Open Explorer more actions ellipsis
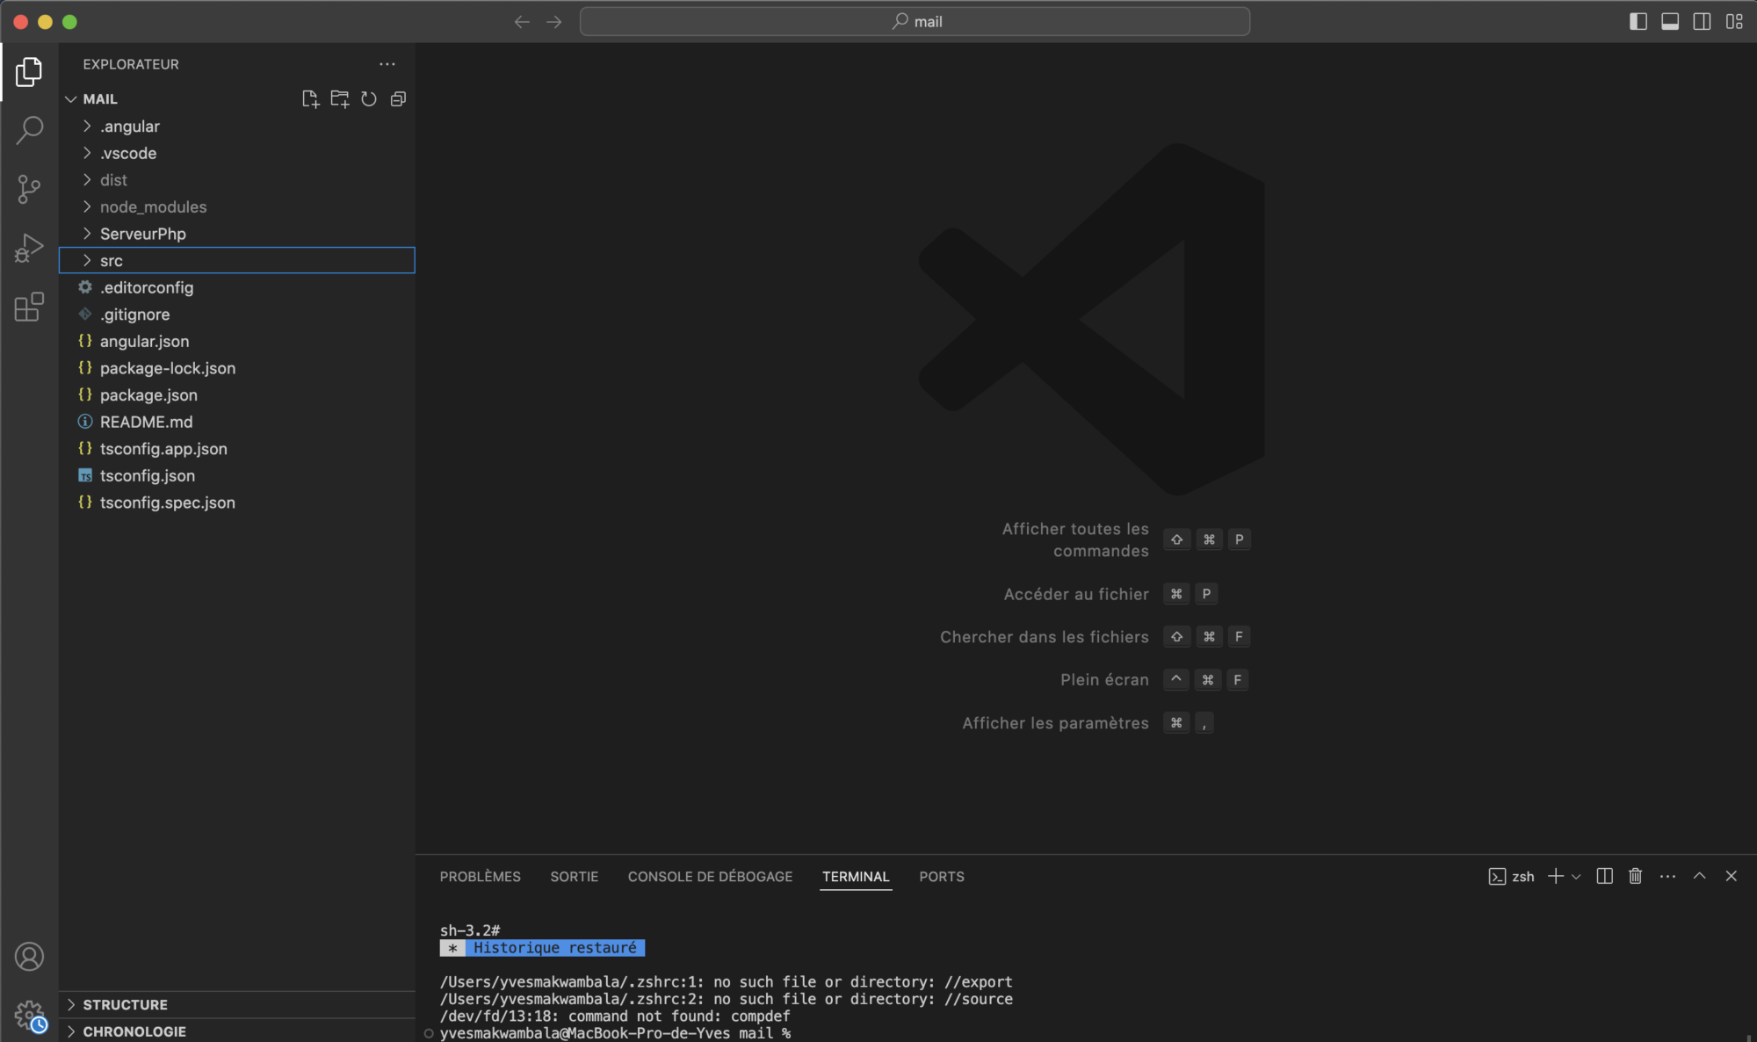Viewport: 1757px width, 1042px height. pyautogui.click(x=387, y=64)
